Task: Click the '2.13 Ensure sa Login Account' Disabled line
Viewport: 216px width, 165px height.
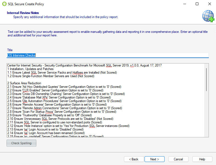Action: (x=45, y=129)
